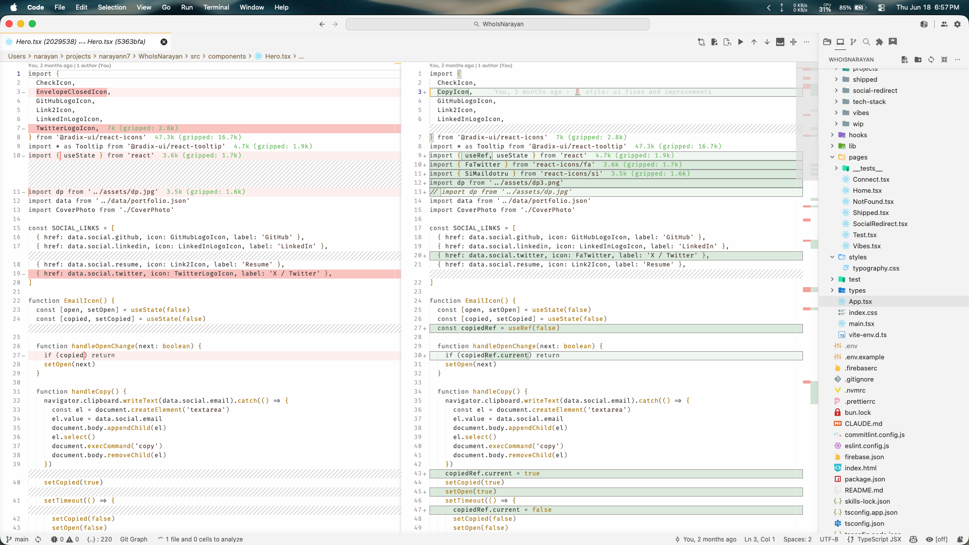Go to next change arrow

point(767,42)
